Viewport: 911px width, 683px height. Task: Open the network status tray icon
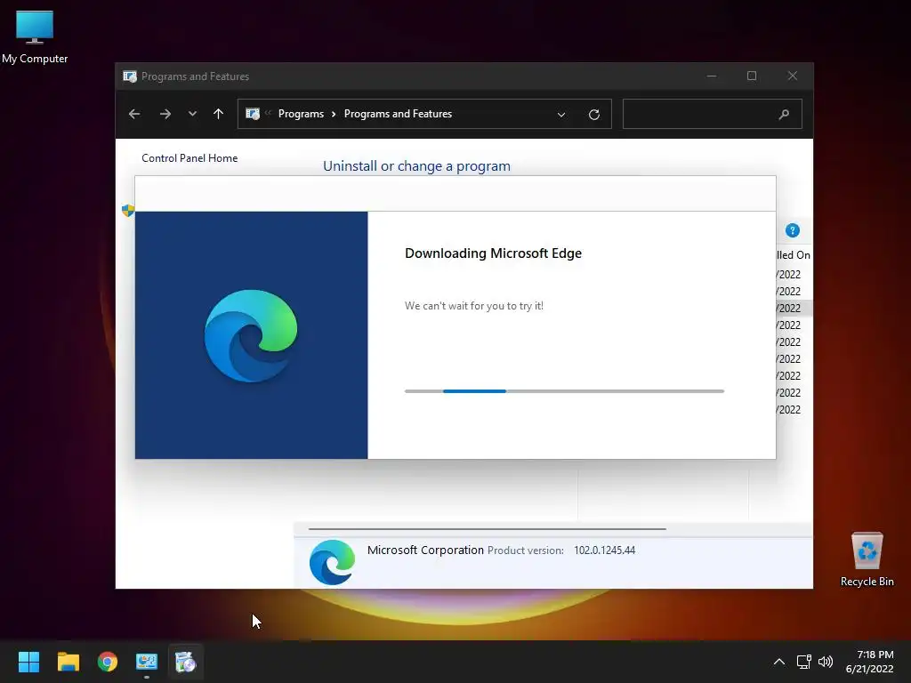(x=803, y=662)
